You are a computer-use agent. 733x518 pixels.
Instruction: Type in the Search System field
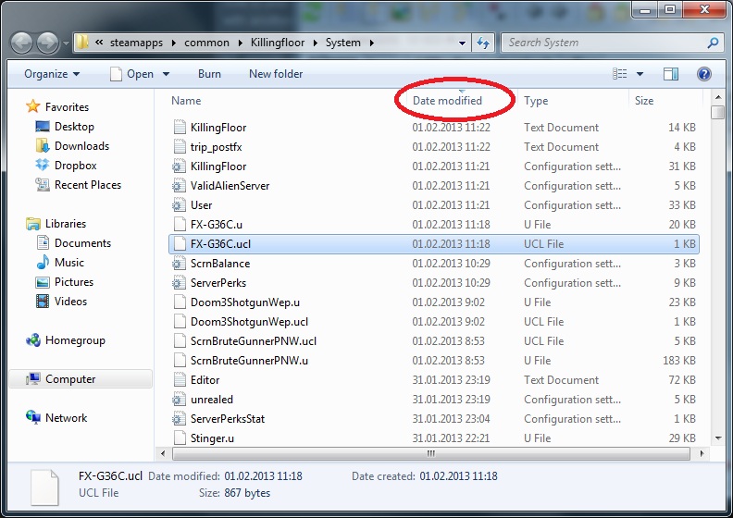pyautogui.click(x=602, y=43)
